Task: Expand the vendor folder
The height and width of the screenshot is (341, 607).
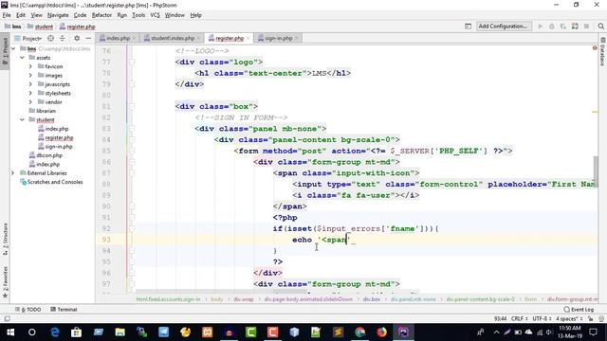Action: [x=30, y=102]
